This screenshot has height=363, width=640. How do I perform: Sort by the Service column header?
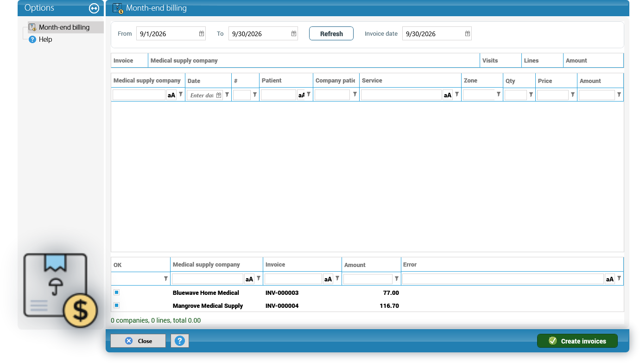(411, 81)
